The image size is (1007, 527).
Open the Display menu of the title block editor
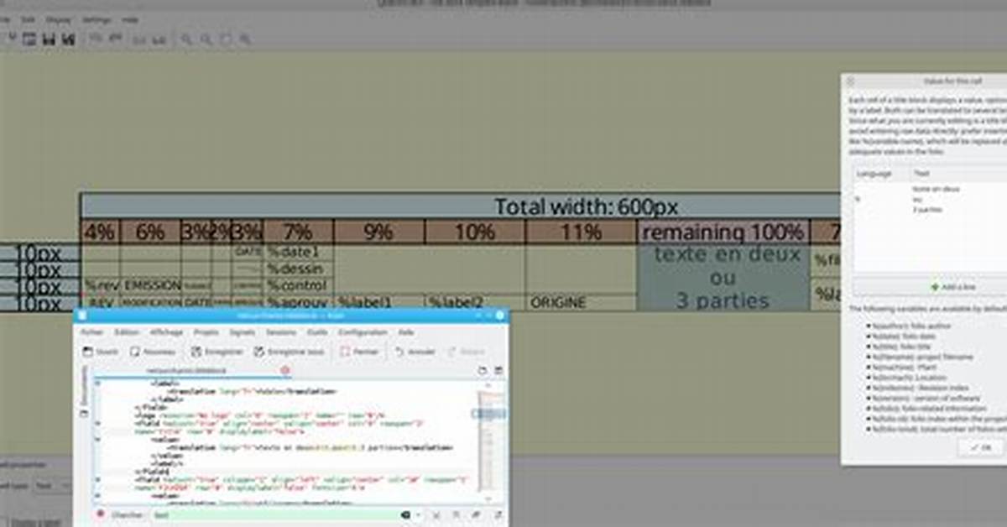59,19
